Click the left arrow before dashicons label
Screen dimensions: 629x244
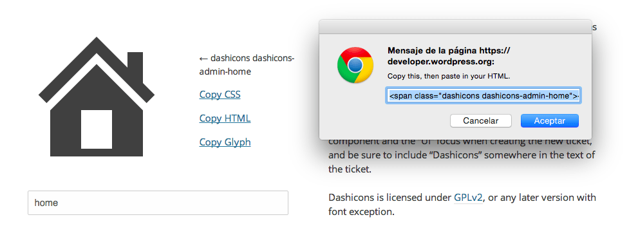pyautogui.click(x=203, y=59)
